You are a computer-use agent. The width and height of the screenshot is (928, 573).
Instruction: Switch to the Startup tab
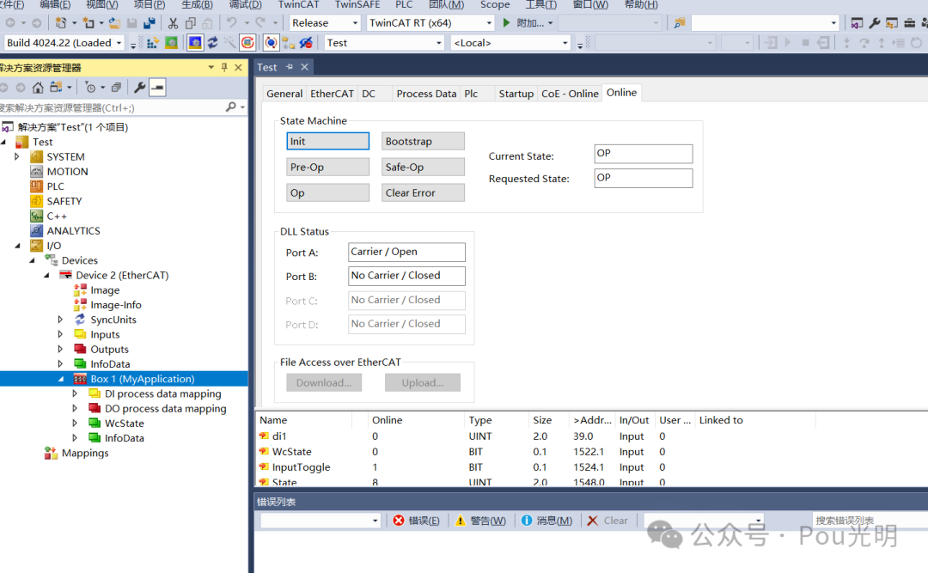(516, 94)
